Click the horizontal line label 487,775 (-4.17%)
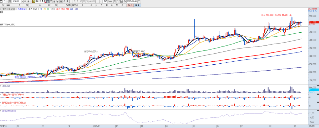319x128 pixels. click(x=8, y=25)
